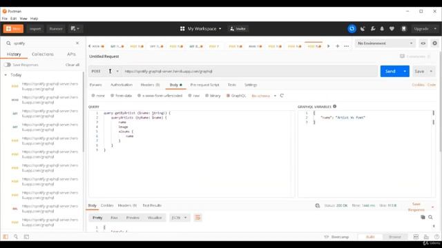This screenshot has width=442, height=248.
Task: Click the sidebar search field
Action: coord(42,43)
